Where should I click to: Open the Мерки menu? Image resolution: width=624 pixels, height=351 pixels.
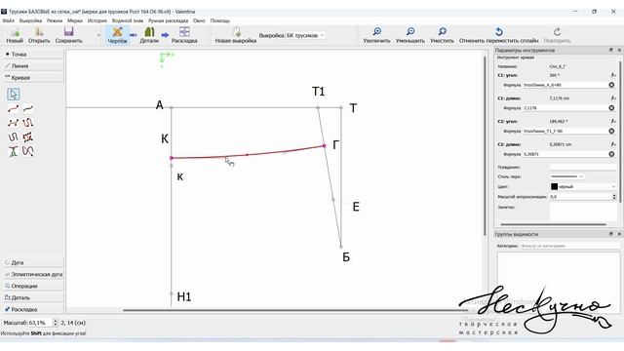(75, 20)
